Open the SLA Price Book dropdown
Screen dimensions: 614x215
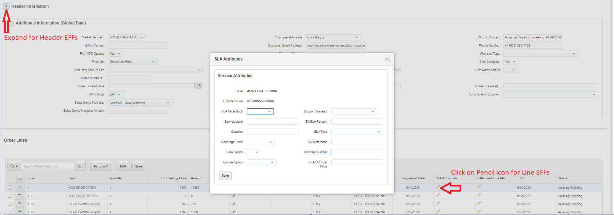[x=260, y=111]
